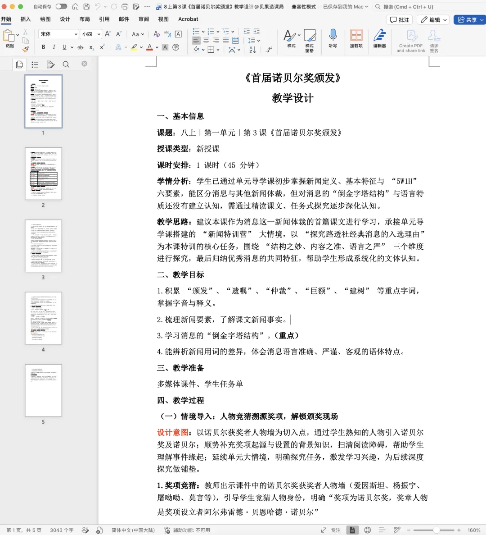Select page 3 thumbnail
The width and height of the screenshot is (486, 535).
[x=43, y=246]
